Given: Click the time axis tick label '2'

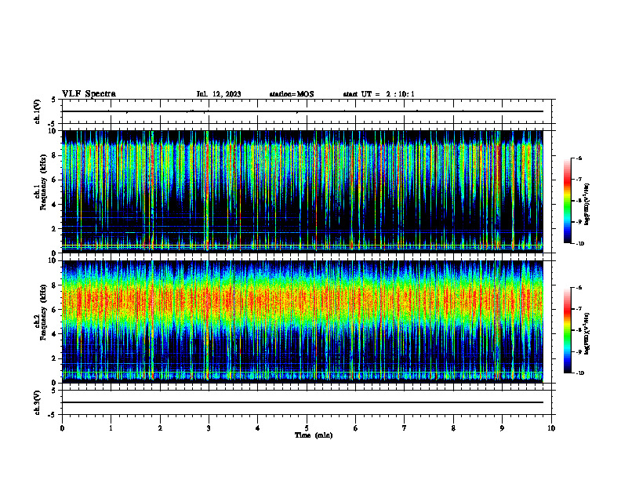Looking at the screenshot, I should click(x=160, y=428).
